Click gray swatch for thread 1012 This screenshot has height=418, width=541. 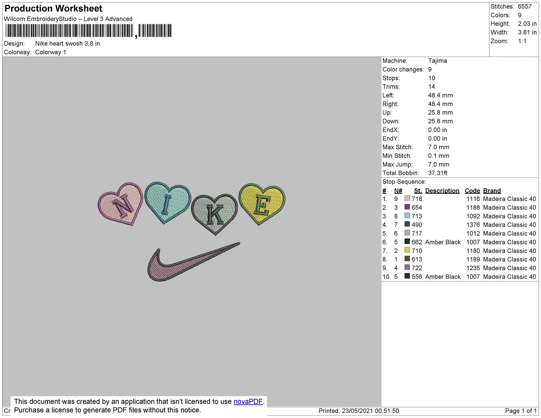point(407,233)
